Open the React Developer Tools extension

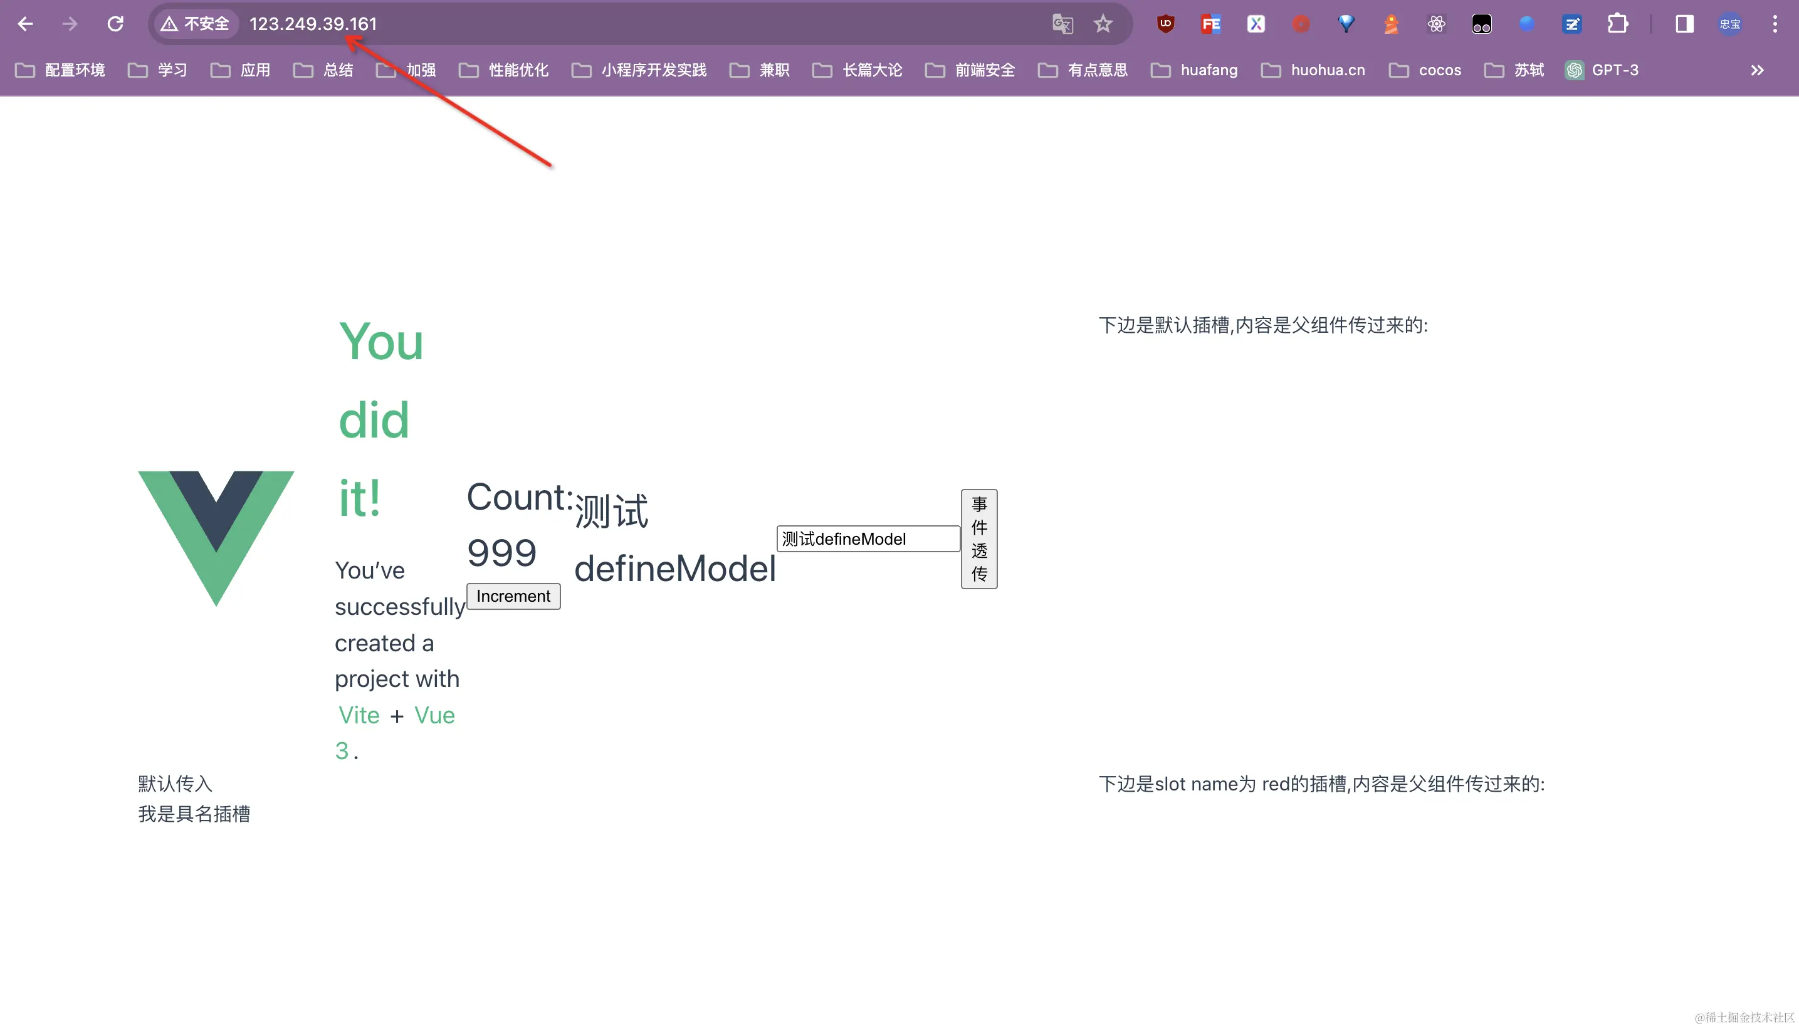coord(1436,24)
